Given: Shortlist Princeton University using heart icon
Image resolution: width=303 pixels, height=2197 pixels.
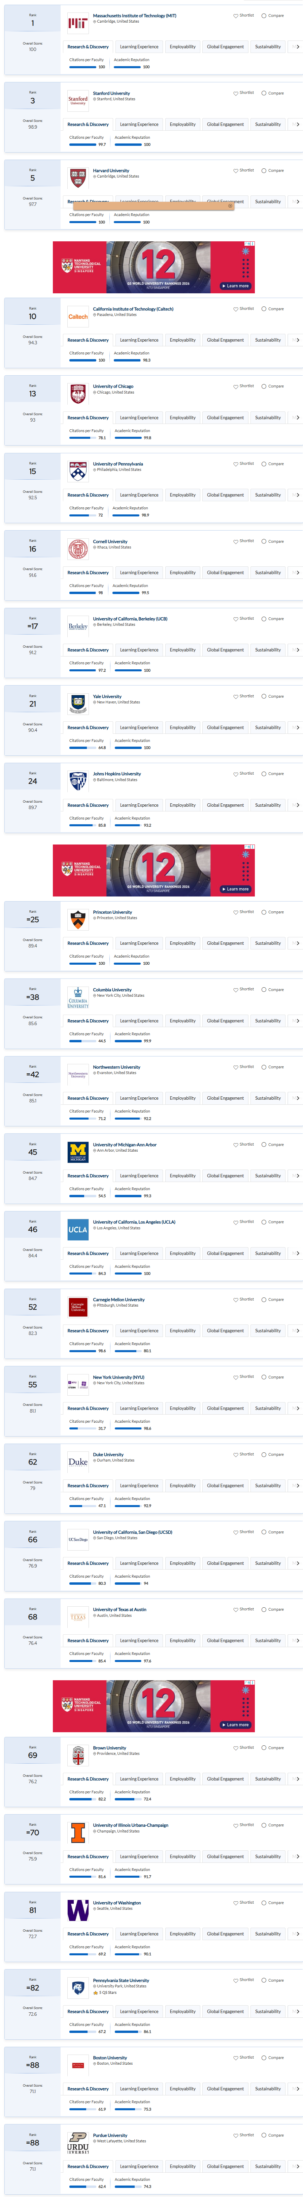Looking at the screenshot, I should 236,912.
